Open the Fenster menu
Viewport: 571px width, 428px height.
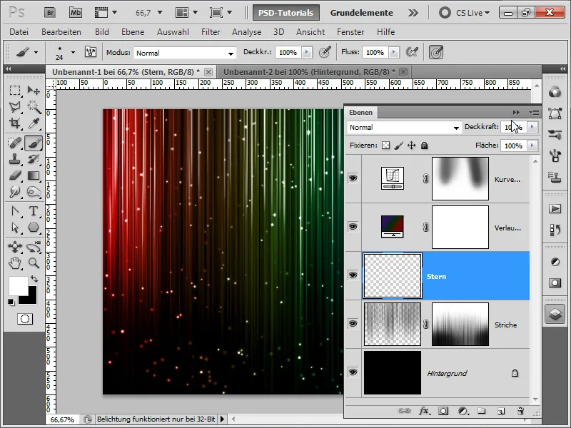point(350,32)
